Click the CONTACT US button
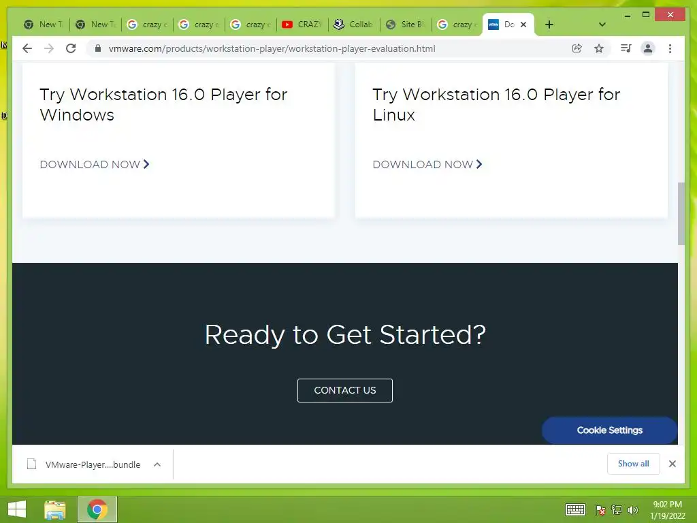The width and height of the screenshot is (697, 523). tap(345, 390)
